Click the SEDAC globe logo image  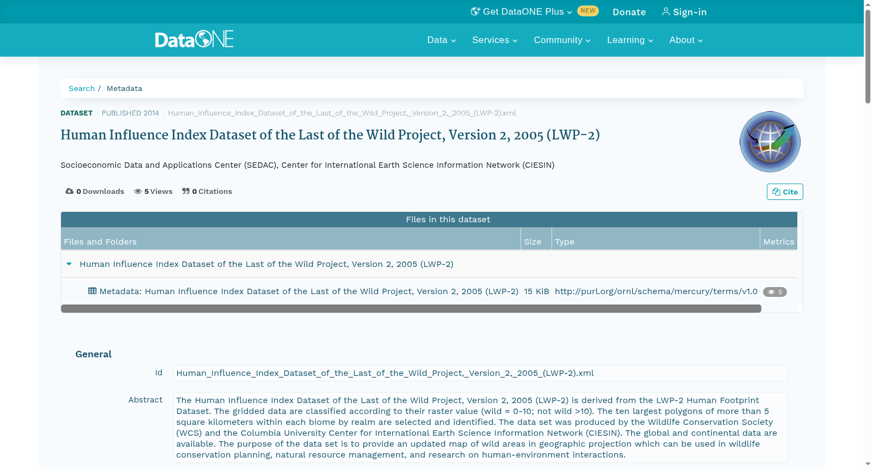point(770,142)
